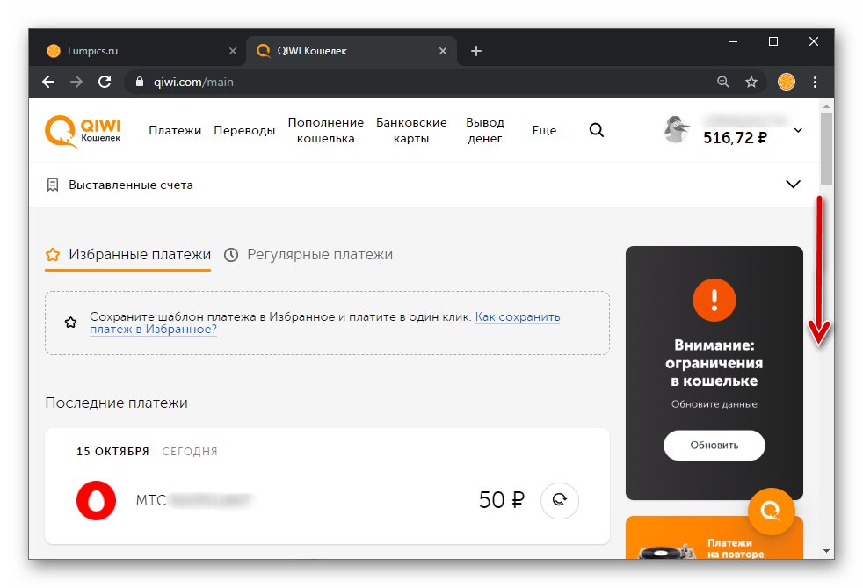This screenshot has width=863, height=588.
Task: Open the Еще... menu item
Action: 548,129
